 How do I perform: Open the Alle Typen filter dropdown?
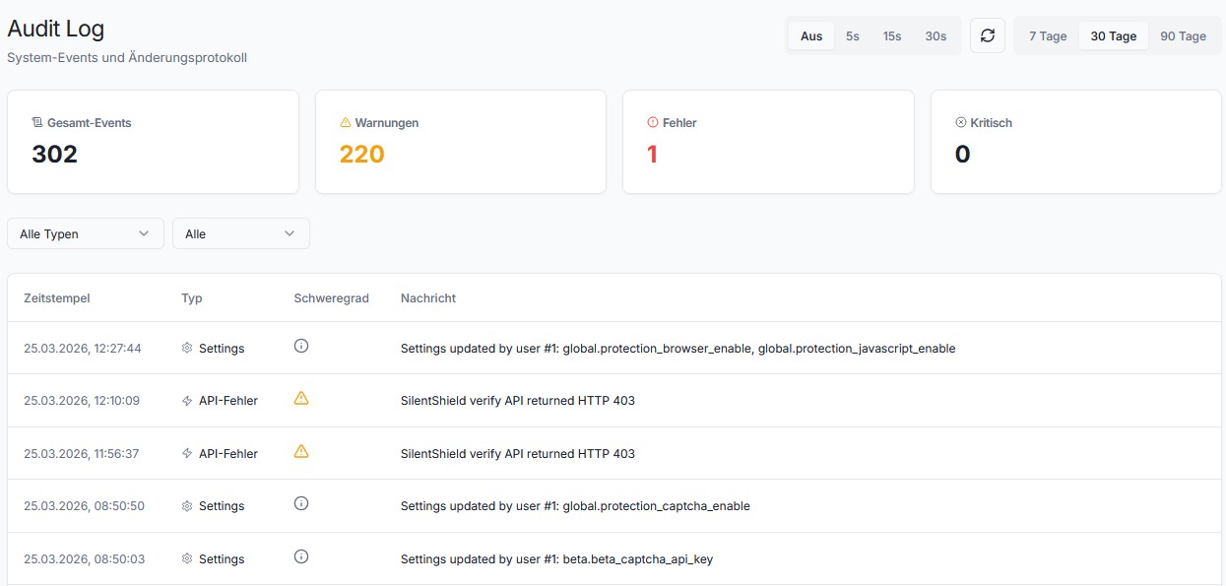[85, 233]
